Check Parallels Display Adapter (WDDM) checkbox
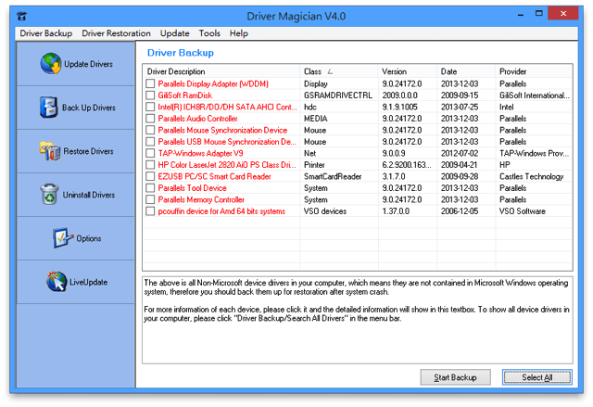 tap(150, 83)
